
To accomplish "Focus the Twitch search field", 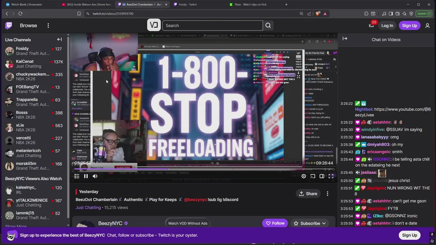I will pos(213,26).
